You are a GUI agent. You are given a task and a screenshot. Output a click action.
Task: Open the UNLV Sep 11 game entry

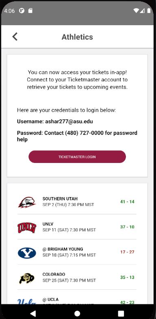point(77,227)
